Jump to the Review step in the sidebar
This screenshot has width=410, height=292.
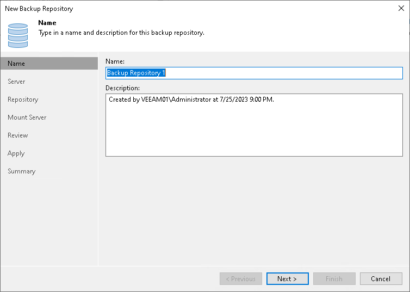(x=18, y=135)
